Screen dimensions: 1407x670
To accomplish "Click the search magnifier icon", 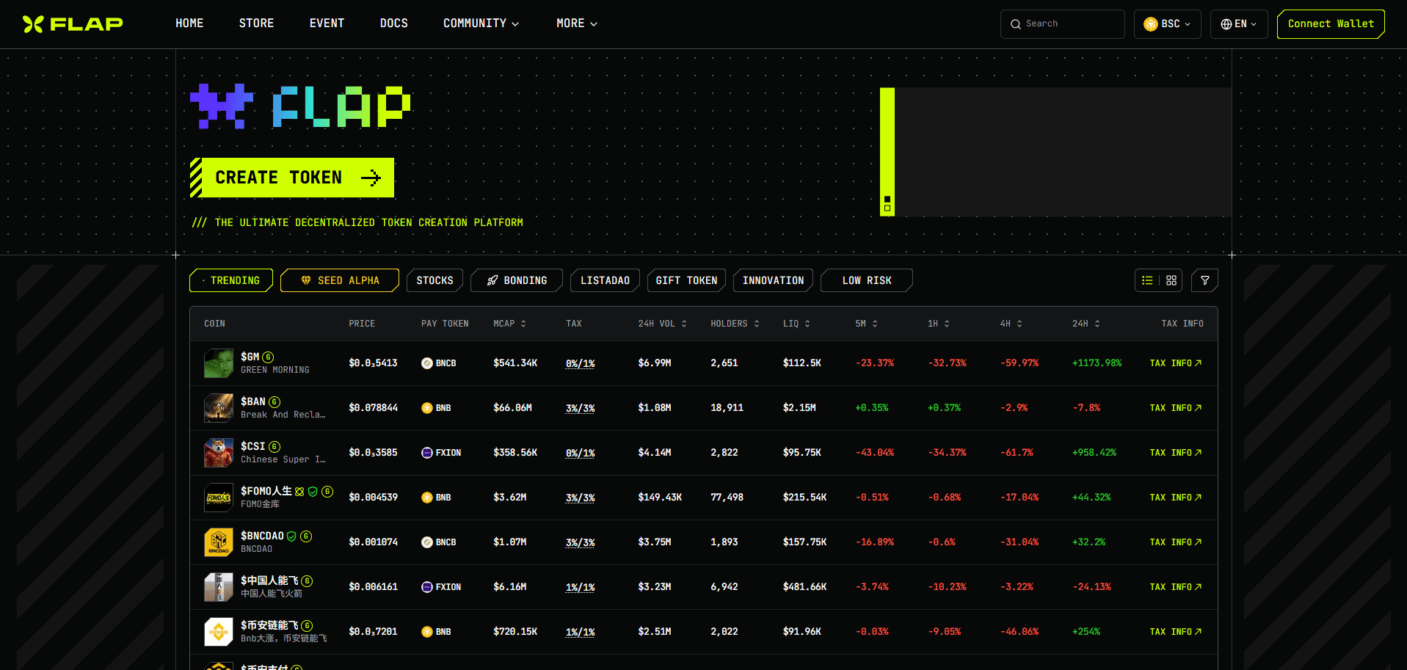I will tap(1016, 24).
